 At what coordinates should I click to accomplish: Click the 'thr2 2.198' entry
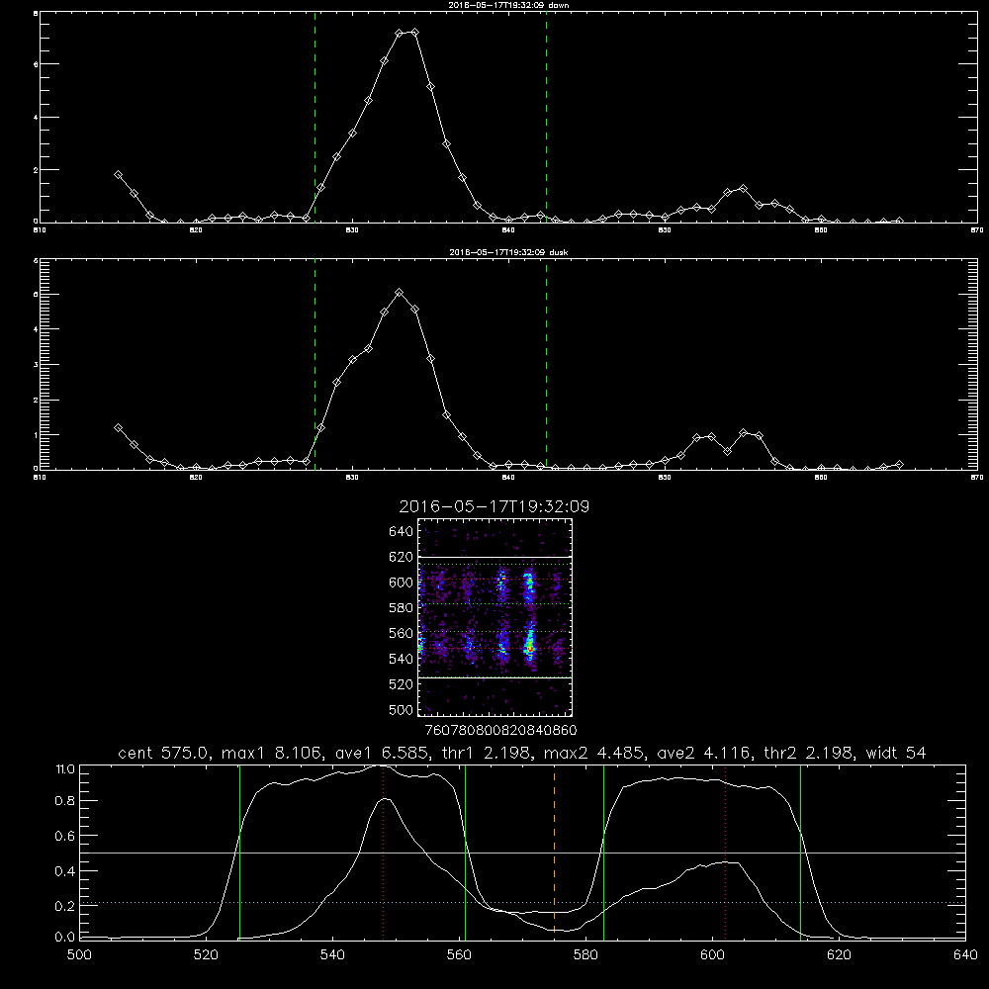809,753
